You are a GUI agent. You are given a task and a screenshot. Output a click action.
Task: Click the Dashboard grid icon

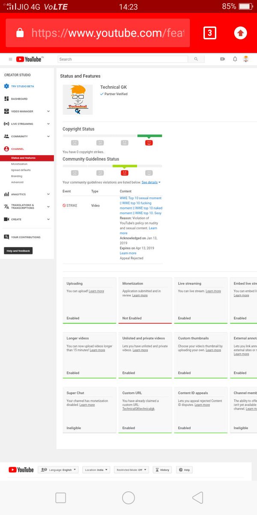pos(6,99)
